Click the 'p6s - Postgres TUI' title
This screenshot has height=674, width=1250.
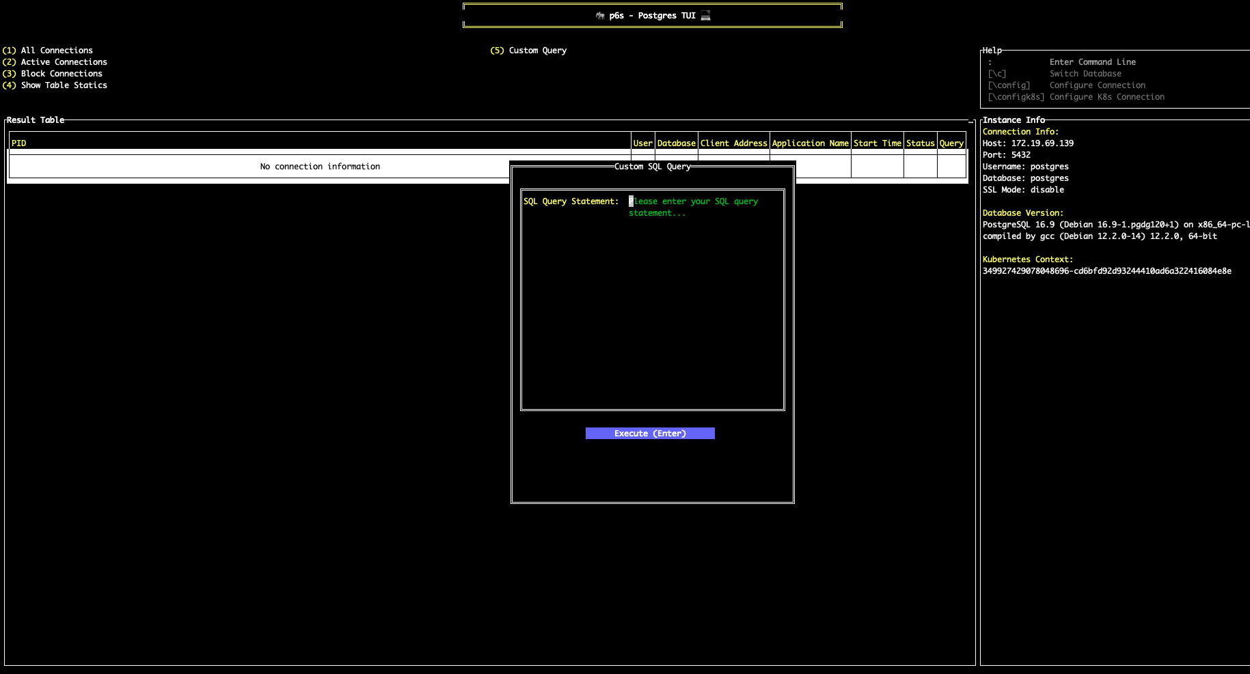(653, 16)
